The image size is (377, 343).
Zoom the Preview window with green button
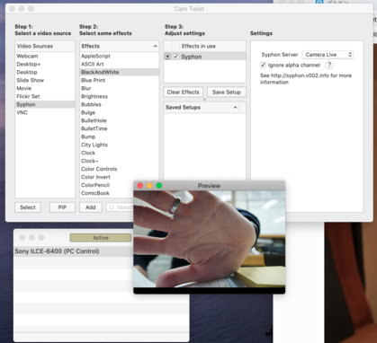click(159, 186)
